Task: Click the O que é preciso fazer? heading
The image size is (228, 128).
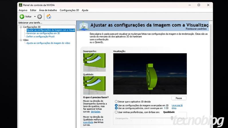Action: 96,97
